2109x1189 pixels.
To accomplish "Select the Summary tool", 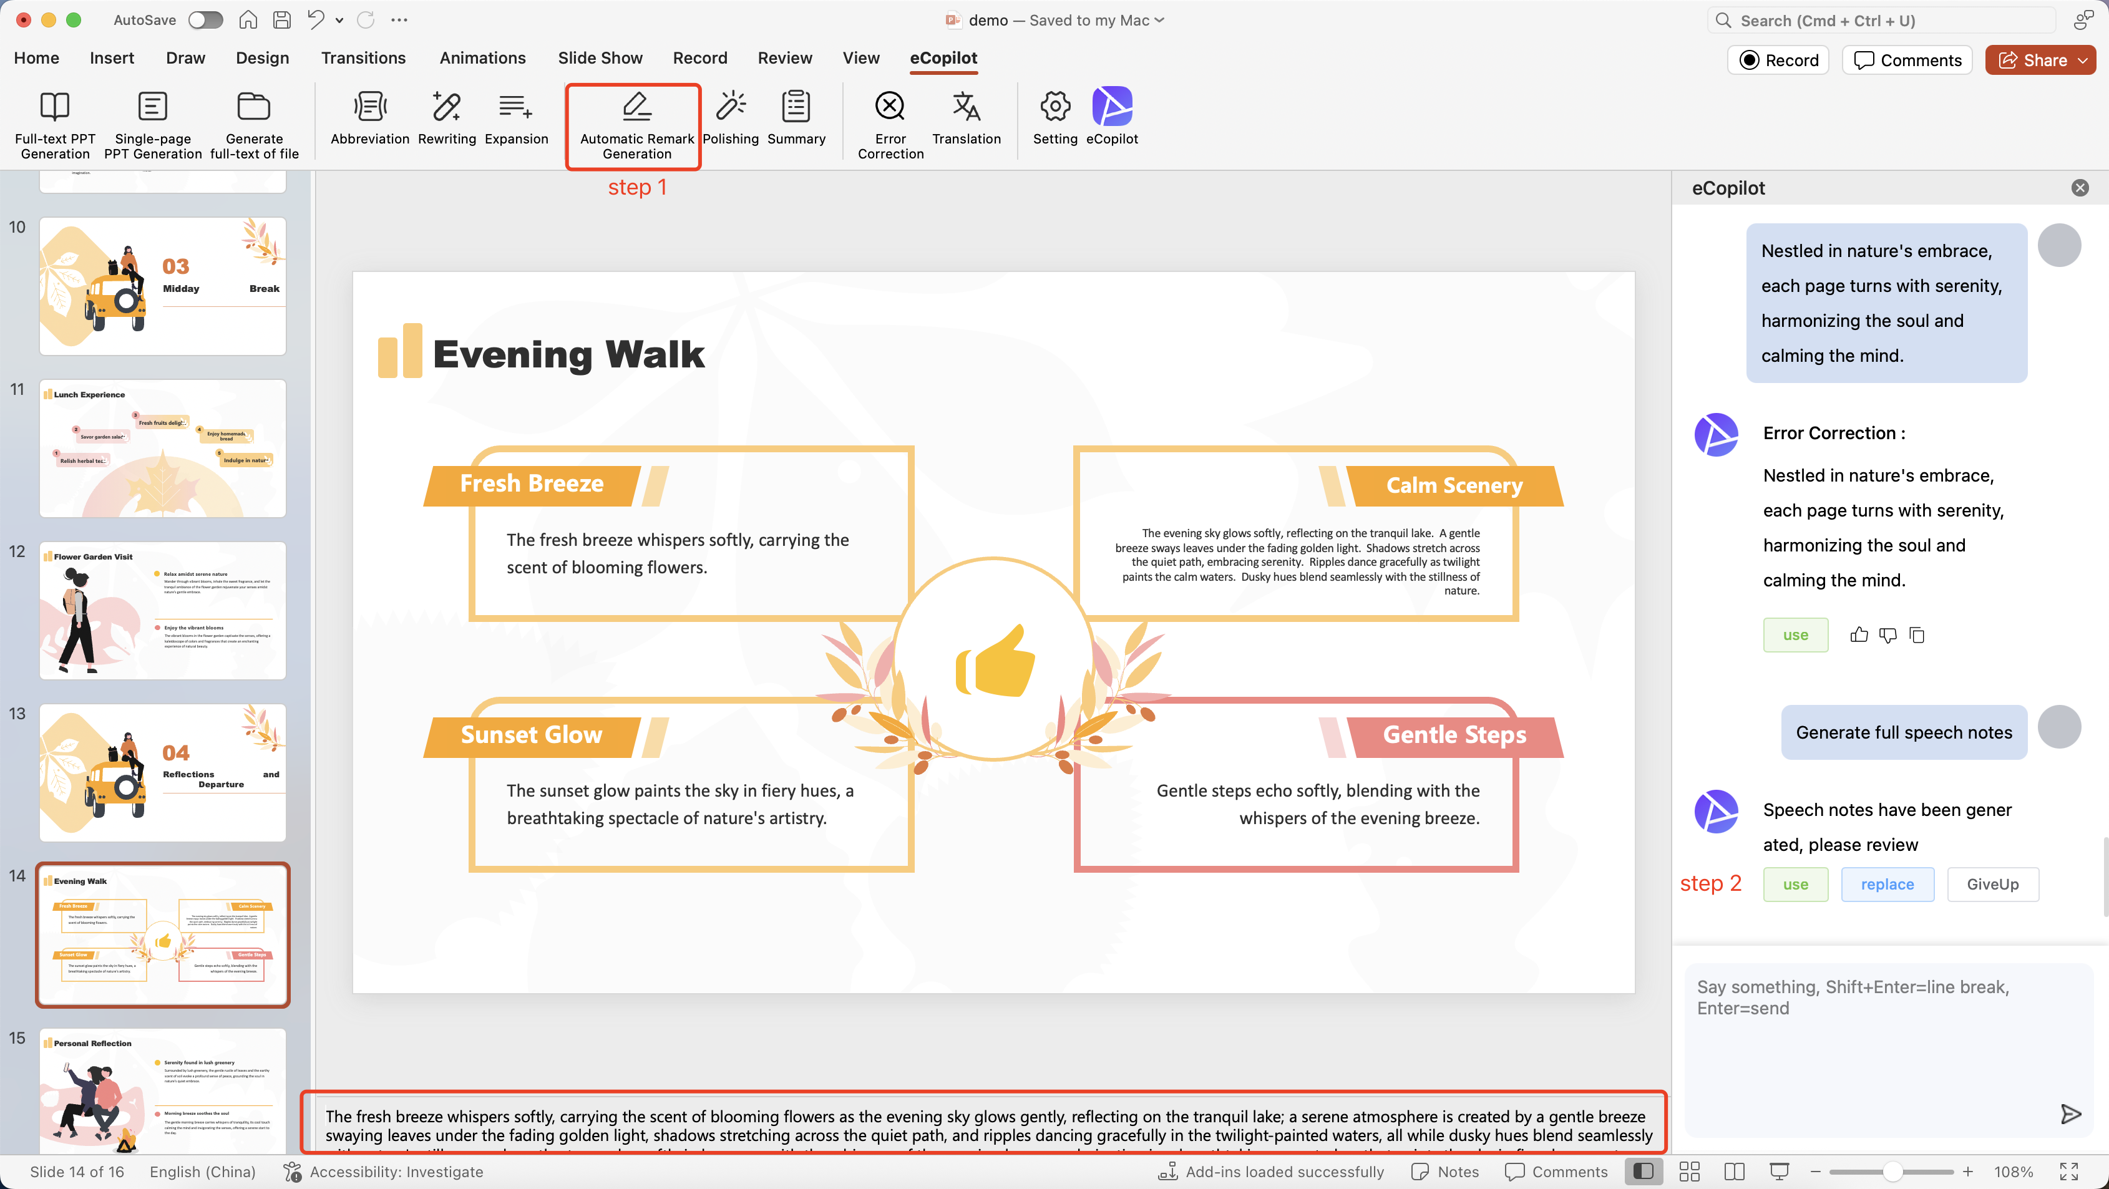I will (x=795, y=119).
